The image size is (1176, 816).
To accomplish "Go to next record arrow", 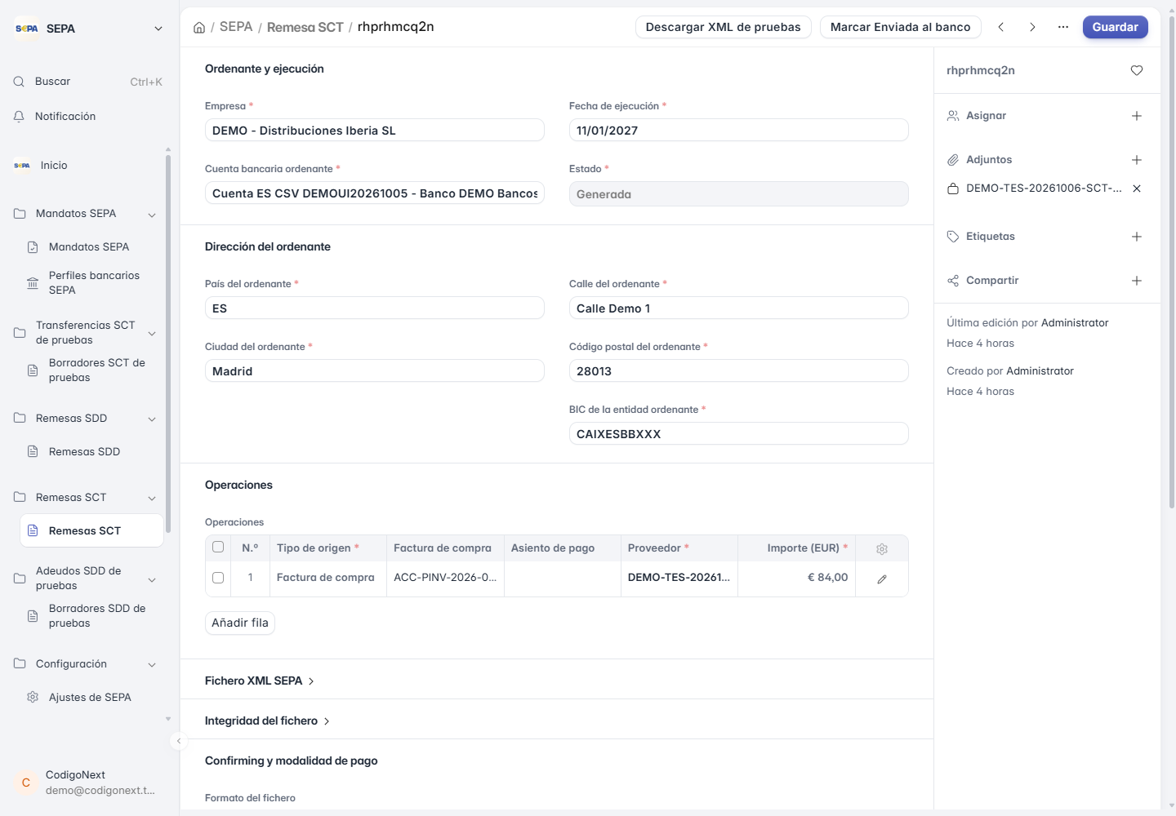I will [1032, 27].
